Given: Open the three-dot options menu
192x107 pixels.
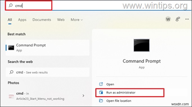Looking at the screenshot, I should pyautogui.click(x=187, y=19).
